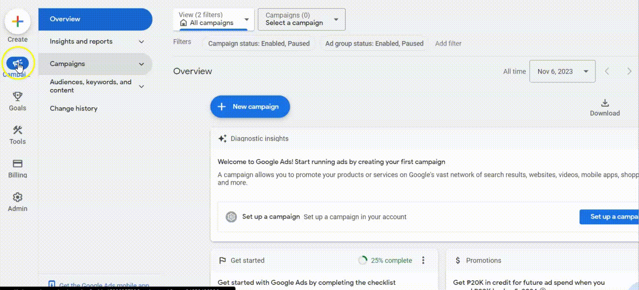Click the Promotions card heading

(483, 261)
